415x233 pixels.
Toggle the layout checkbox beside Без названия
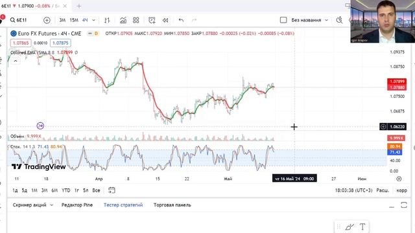tap(283, 20)
